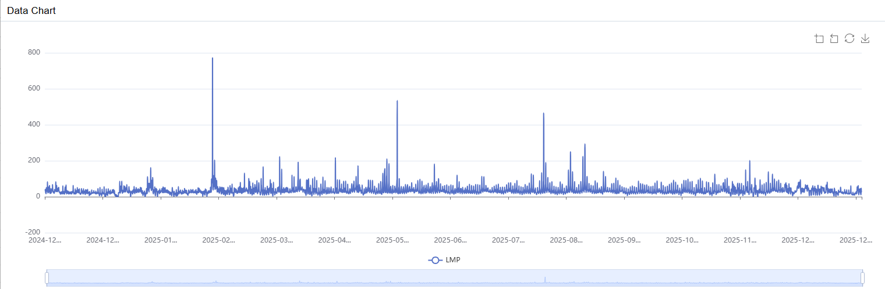The height and width of the screenshot is (289, 885).
Task: Click the zoom reset (undo zoom) icon
Action: [x=834, y=38]
